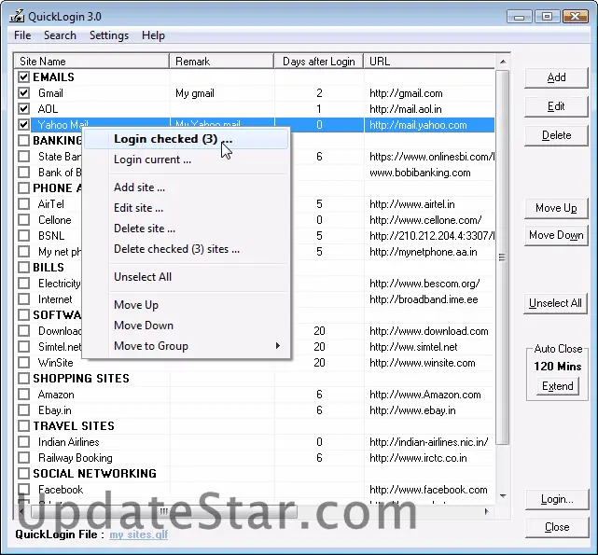598x555 pixels.
Task: Click the Close button at bottom right
Action: (x=557, y=527)
